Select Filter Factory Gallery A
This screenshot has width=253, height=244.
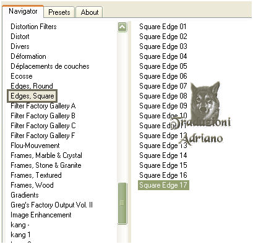point(43,106)
